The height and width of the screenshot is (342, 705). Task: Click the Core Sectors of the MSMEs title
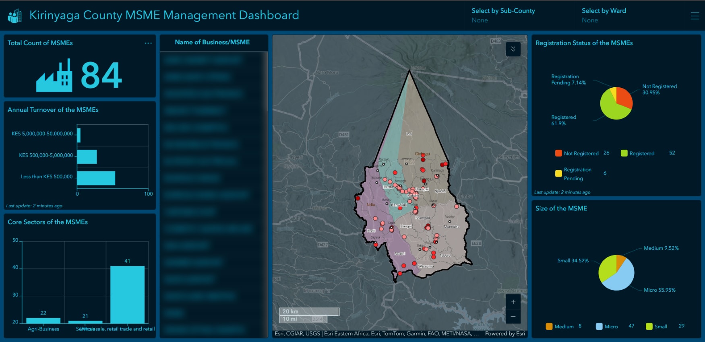pyautogui.click(x=48, y=222)
